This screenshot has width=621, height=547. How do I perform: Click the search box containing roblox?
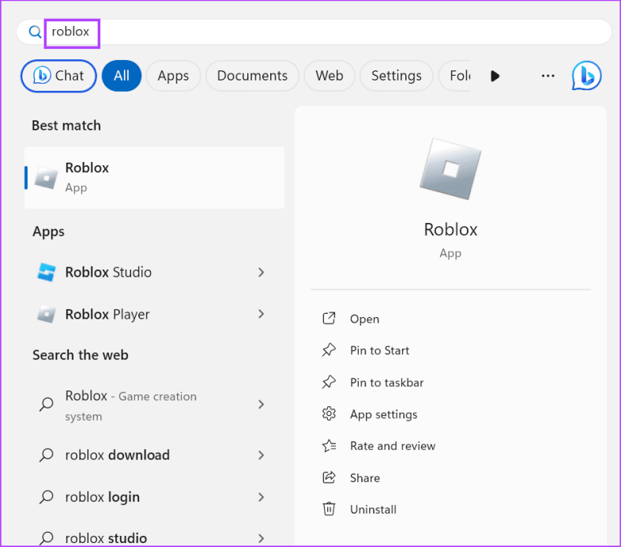pos(316,32)
